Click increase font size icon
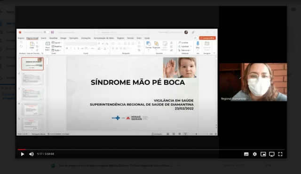301x174 pixels. pos(99,44)
